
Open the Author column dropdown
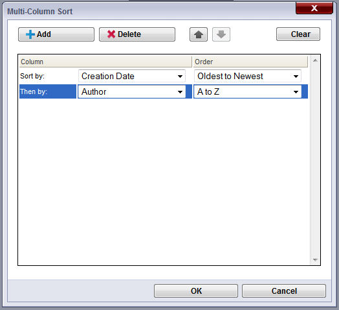coord(132,91)
